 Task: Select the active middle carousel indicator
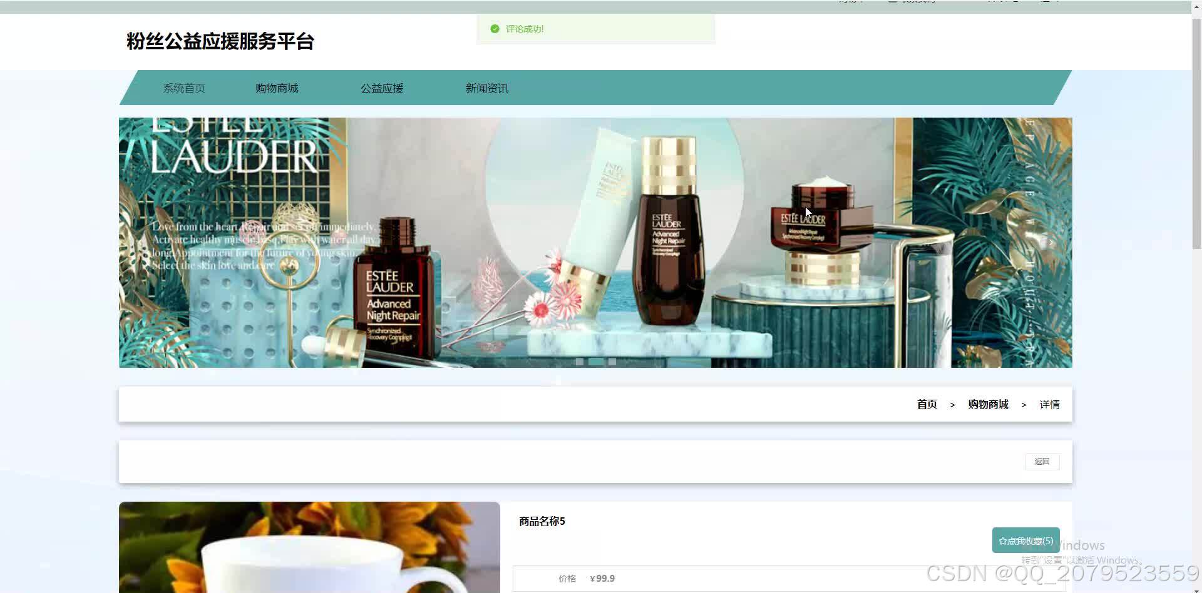596,362
